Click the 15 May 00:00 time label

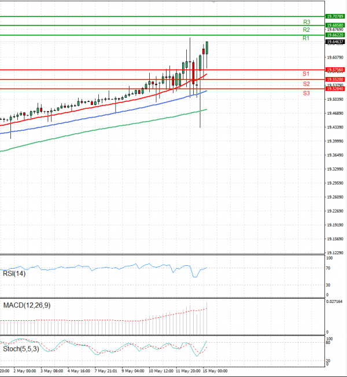pyautogui.click(x=215, y=371)
